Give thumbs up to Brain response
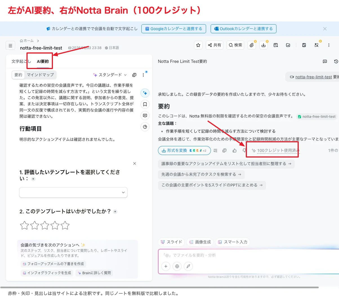 235,150
